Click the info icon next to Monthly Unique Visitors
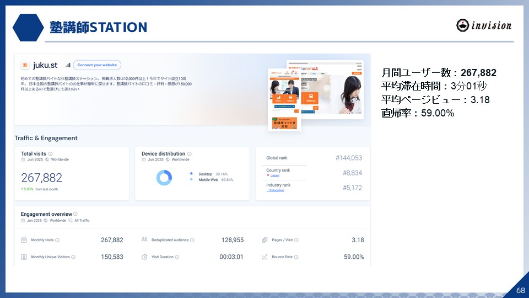Screen dimensions: 529x298 [73, 257]
